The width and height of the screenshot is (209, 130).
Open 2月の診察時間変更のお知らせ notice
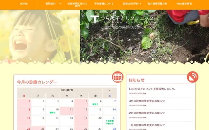tap(147, 113)
